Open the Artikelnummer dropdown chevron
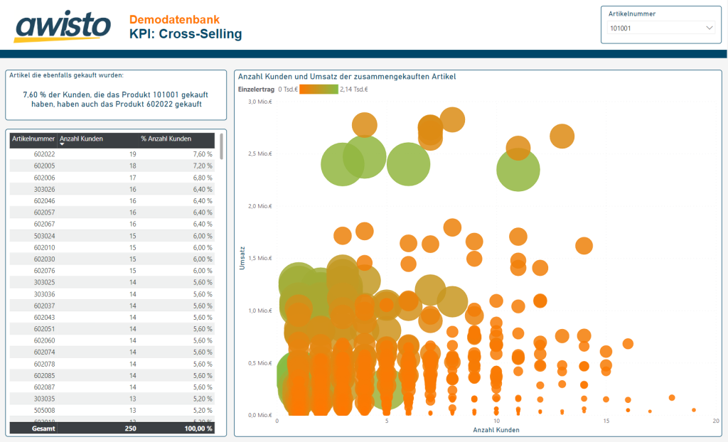Viewport: 728px width, 442px height. point(709,28)
